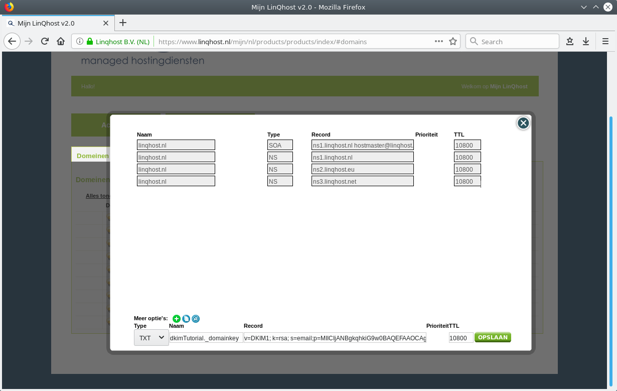The width and height of the screenshot is (617, 391).
Task: Click the Firefox logo in the title bar
Action: 9,7
